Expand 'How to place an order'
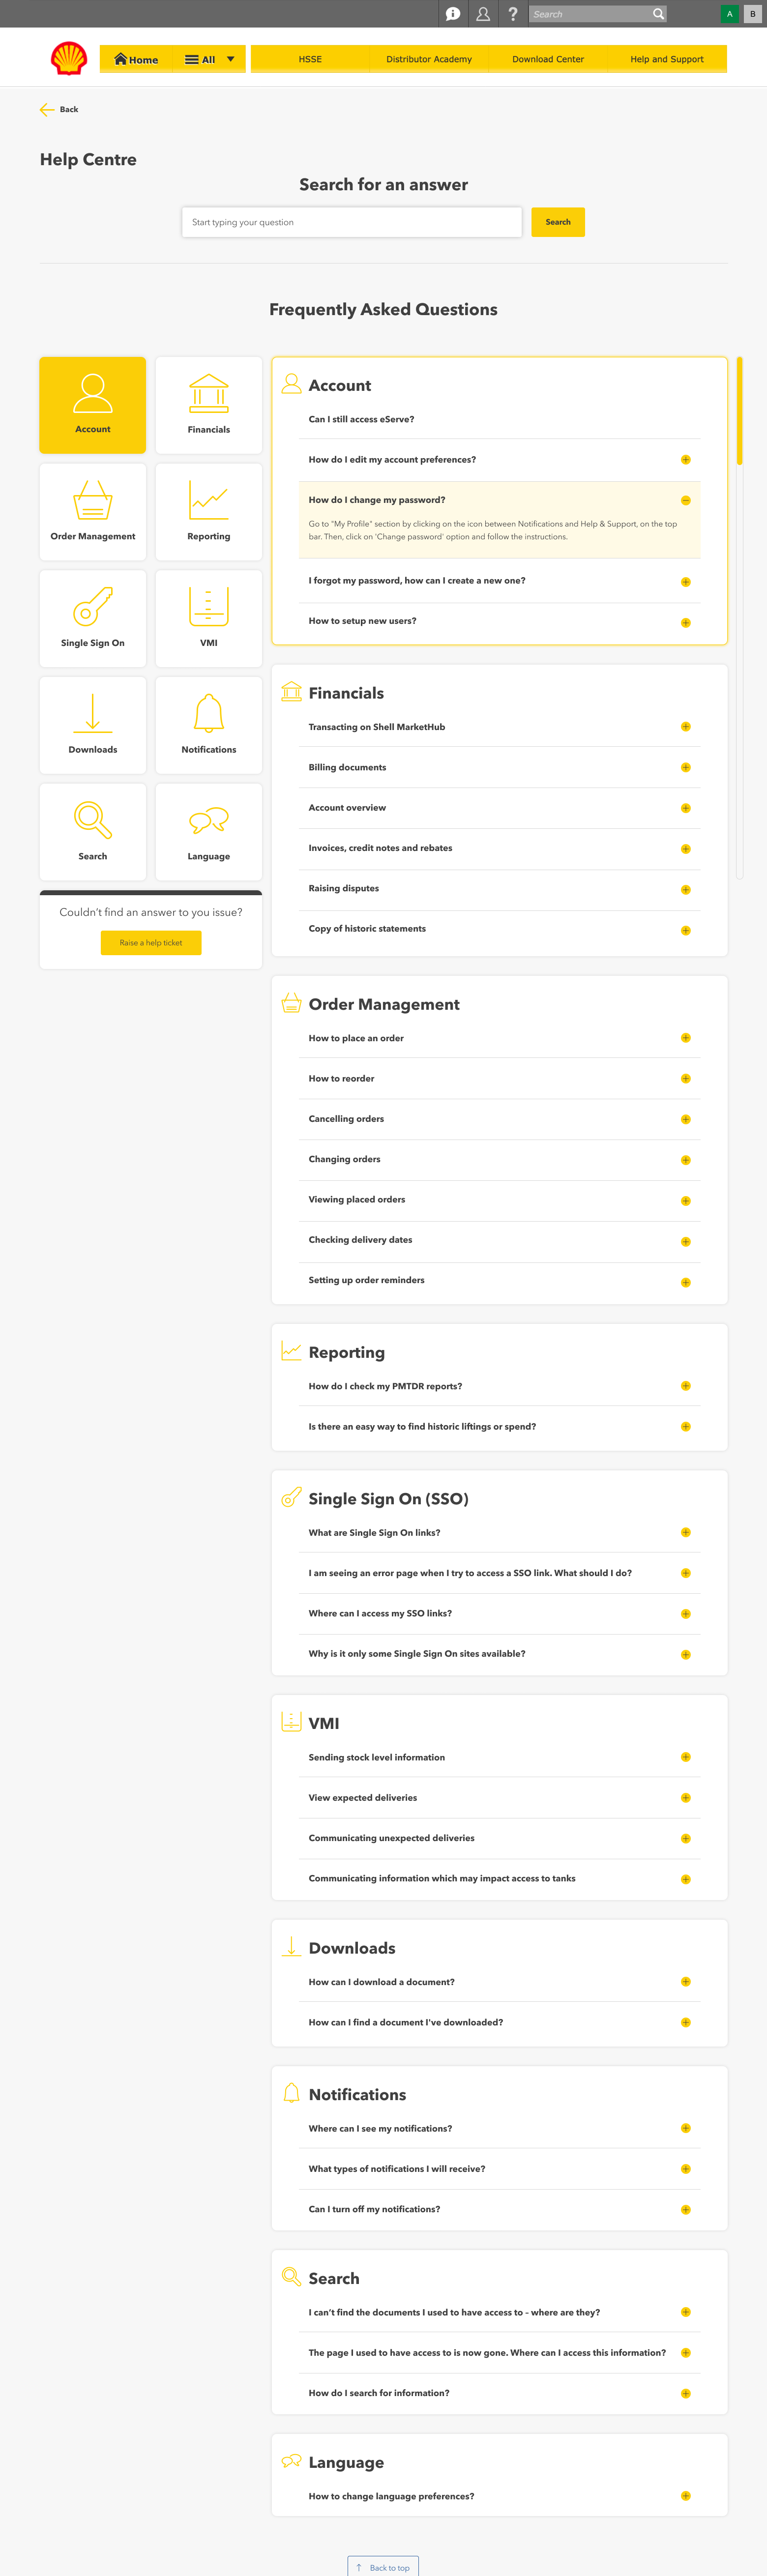Image resolution: width=767 pixels, height=2576 pixels. [685, 1038]
